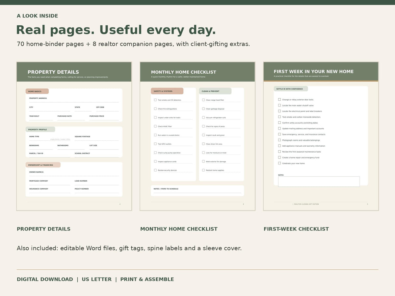Tick the 'Check fire extinguishers' box
Screen dimensions: 395x296
pos(155,109)
